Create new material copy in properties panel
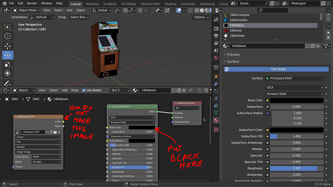This screenshot has height=187, width=333. (313, 46)
